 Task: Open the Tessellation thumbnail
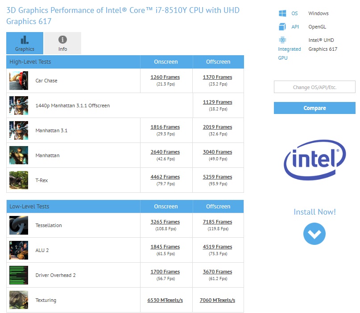[x=19, y=225]
